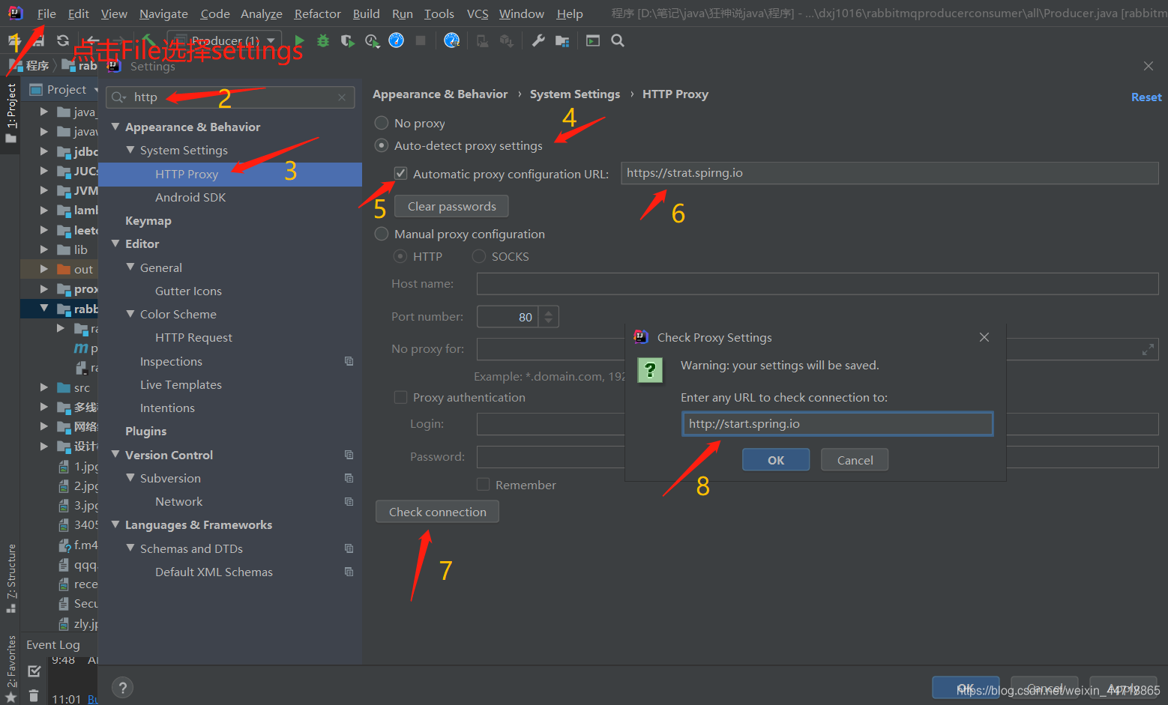Click URL field in Check Proxy Settings dialog

[837, 424]
